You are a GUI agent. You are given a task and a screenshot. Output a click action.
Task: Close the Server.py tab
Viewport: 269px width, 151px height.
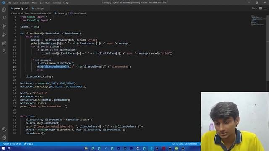(27, 8)
